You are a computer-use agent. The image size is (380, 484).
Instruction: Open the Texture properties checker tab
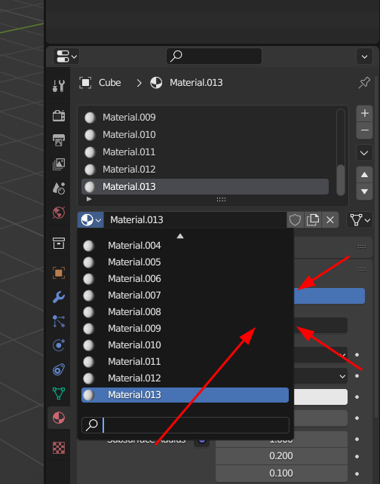[59, 448]
